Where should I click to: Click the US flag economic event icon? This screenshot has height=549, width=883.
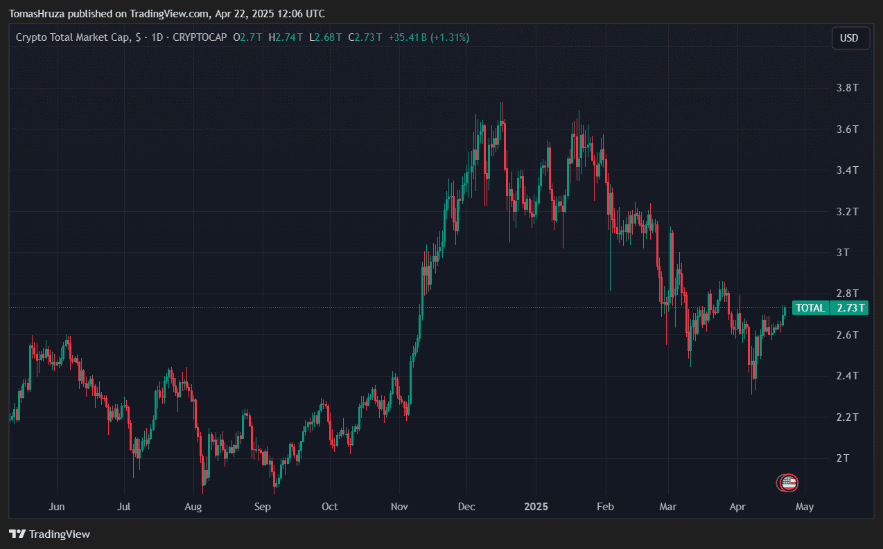pos(789,483)
